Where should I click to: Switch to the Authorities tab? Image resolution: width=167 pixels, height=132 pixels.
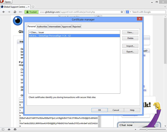click(x=42, y=27)
